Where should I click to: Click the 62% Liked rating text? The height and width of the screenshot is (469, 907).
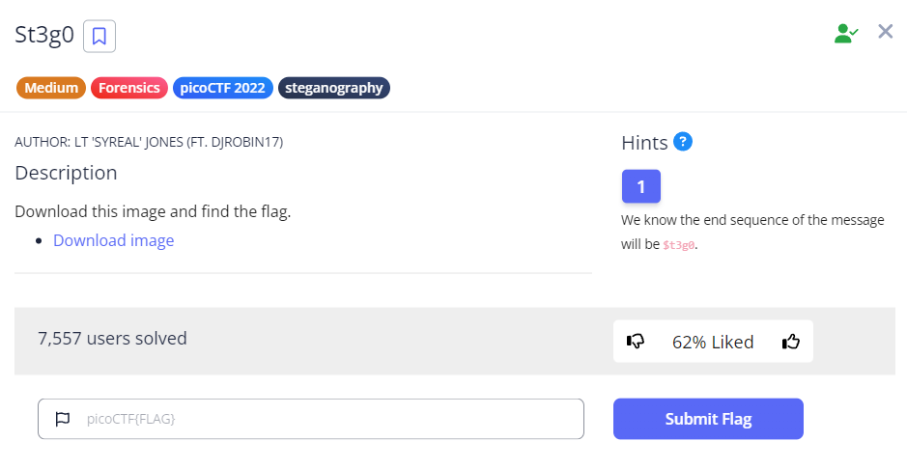coord(713,342)
